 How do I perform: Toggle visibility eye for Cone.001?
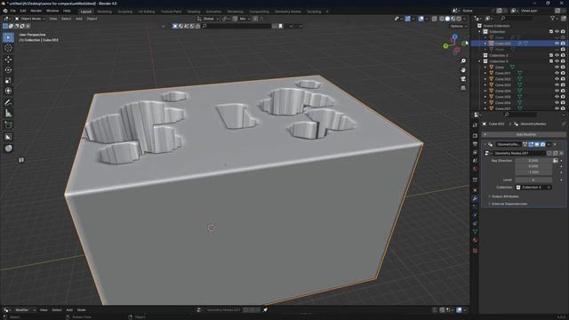(557, 73)
